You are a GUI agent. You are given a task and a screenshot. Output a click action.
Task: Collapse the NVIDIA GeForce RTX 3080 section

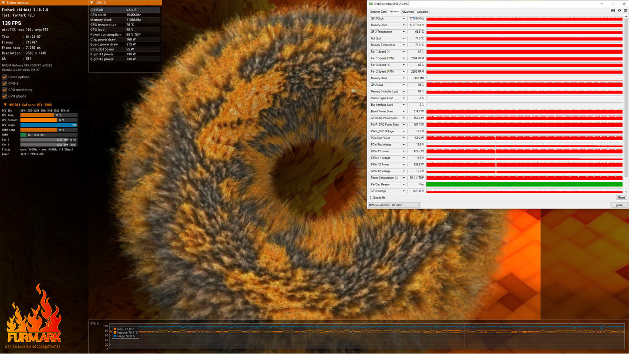tap(5, 105)
